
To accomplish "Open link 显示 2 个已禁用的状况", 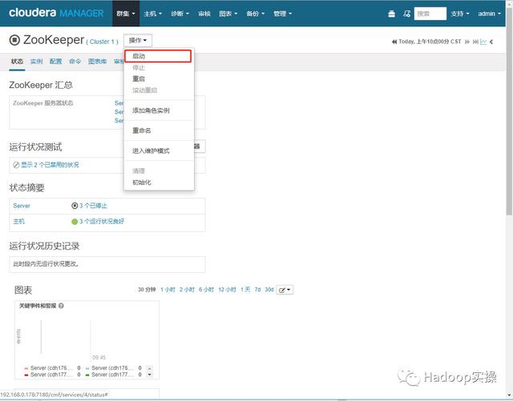I will pyautogui.click(x=50, y=165).
